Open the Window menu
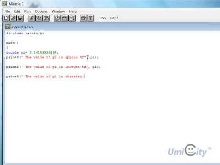Viewport: 220px width, 165px height. click(x=58, y=11)
